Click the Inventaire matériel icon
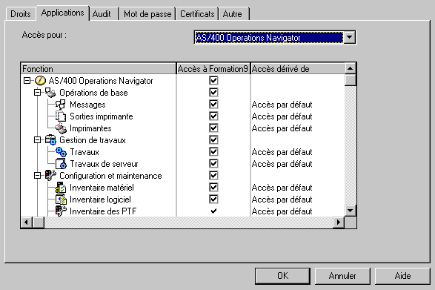Screen dimensions: 435x290 (x=61, y=188)
